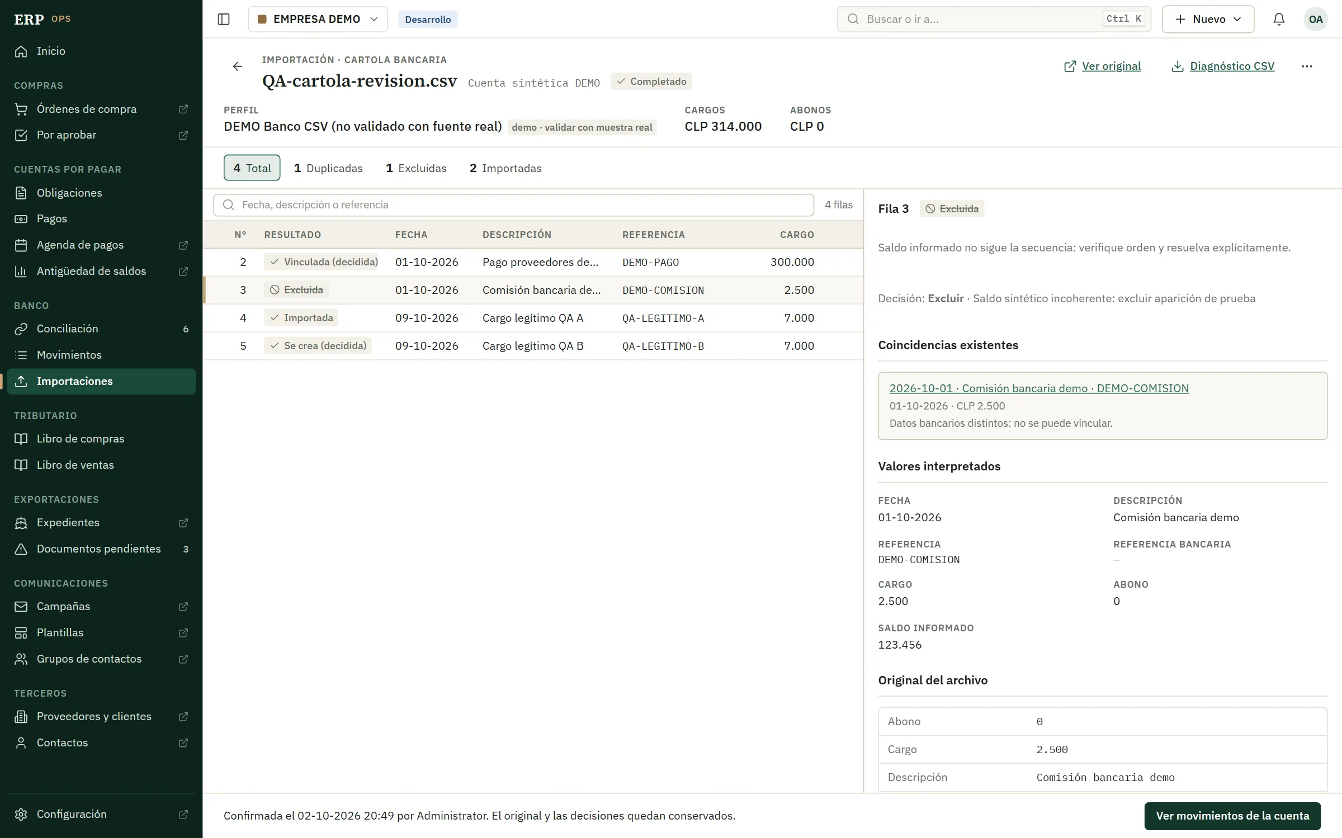
Task: Open external link icon for Antigüedad de saldos
Action: point(183,272)
